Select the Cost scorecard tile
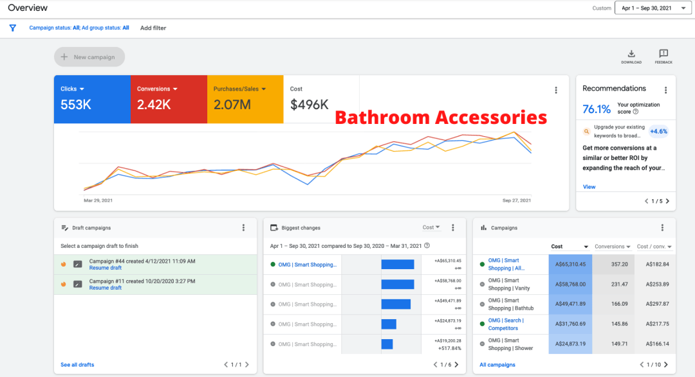Screen dimensions: 695x377 (321, 99)
